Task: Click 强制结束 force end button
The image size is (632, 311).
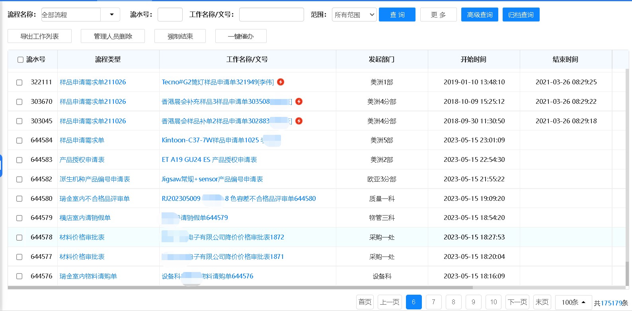Action: 180,36
